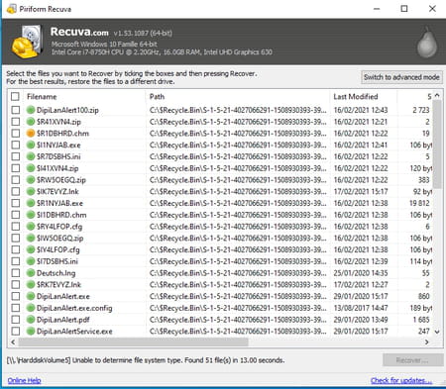The width and height of the screenshot is (446, 389).
Task: Click the horizontal scroll left arrow
Action: 13,342
